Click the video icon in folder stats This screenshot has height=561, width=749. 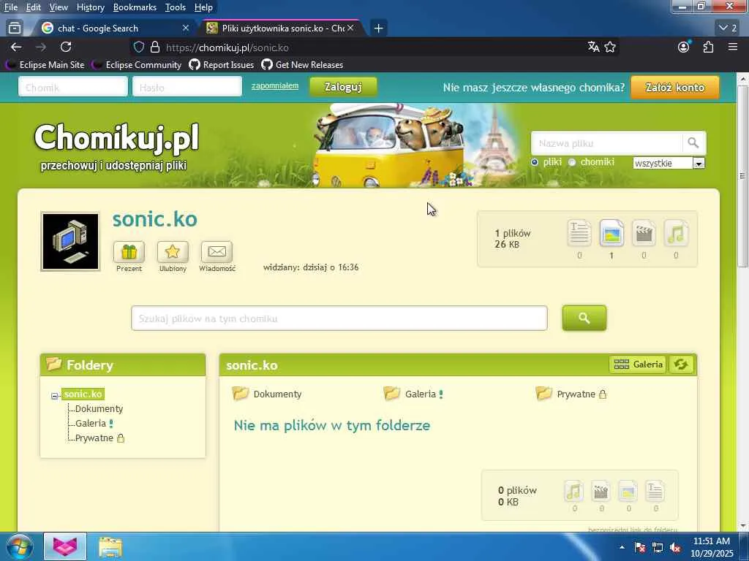point(601,492)
